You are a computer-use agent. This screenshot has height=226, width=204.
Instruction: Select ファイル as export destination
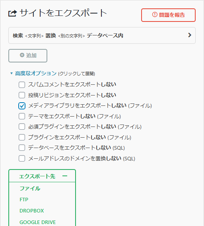(30, 188)
